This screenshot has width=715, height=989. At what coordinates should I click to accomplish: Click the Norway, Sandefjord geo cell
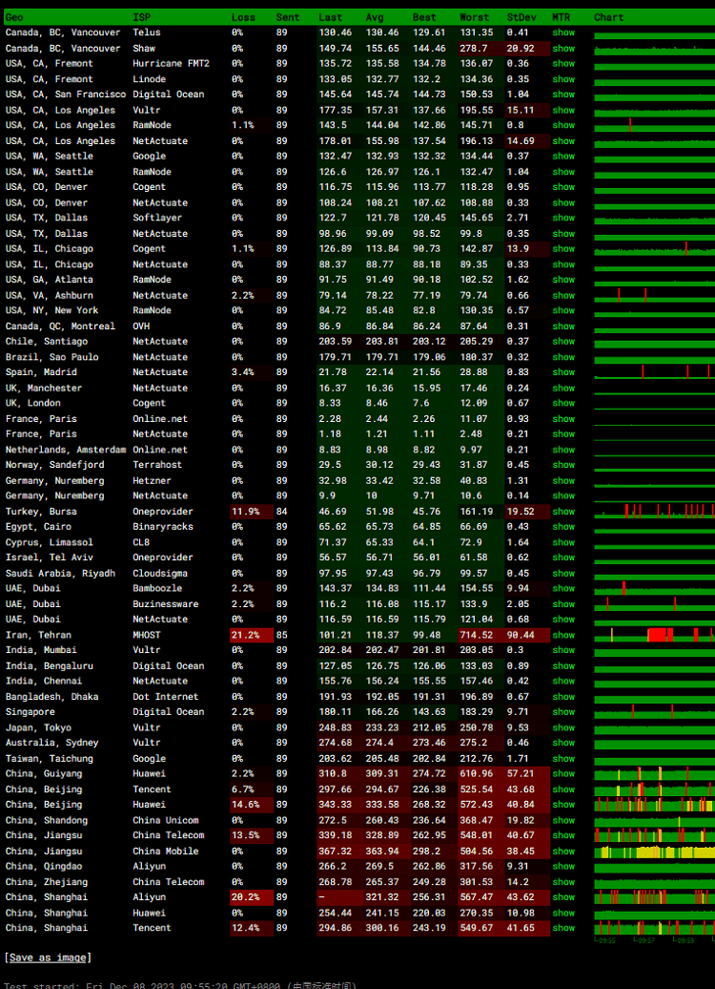click(x=54, y=464)
